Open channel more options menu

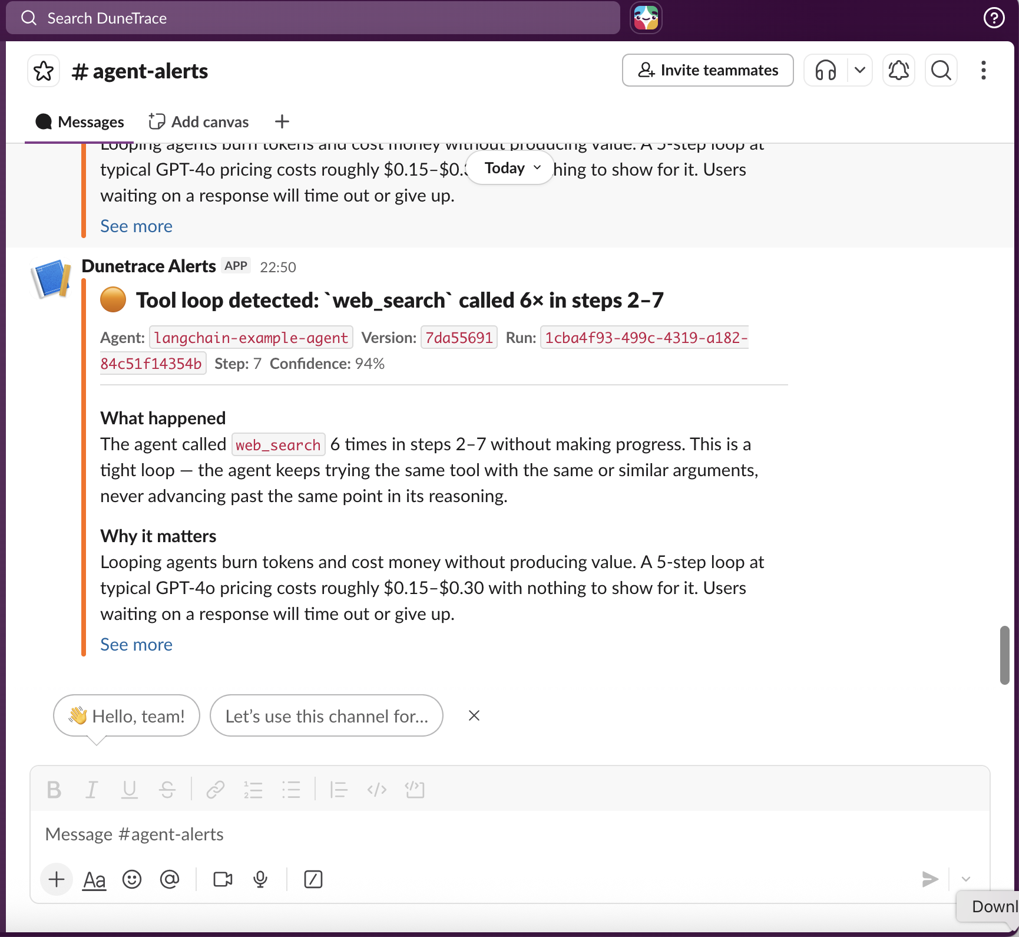983,71
